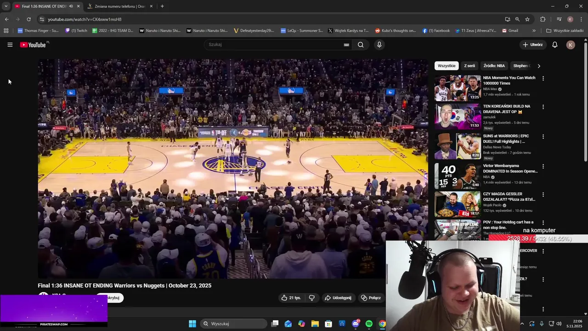Viewport: 588px width, 331px height.
Task: Open Spotify from the taskbar
Action: pos(369,324)
